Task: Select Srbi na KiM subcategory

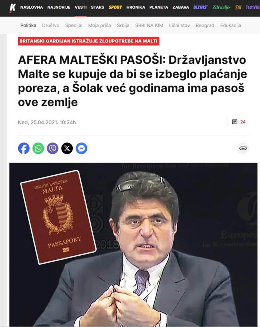Action: click(x=149, y=25)
